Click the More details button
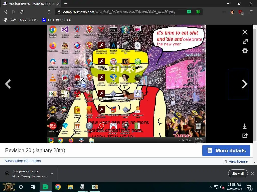Screen dimensions: 257x192 pyautogui.click(x=226, y=150)
